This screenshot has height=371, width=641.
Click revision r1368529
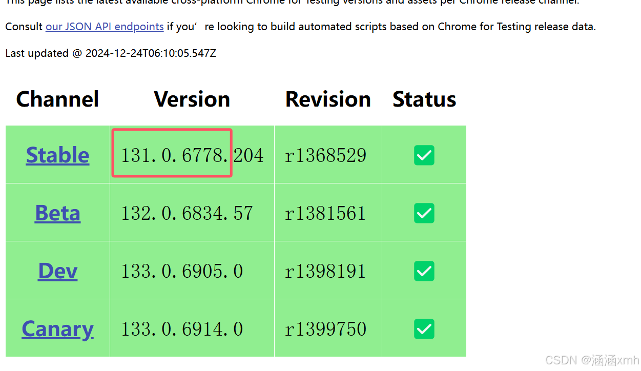coord(326,155)
